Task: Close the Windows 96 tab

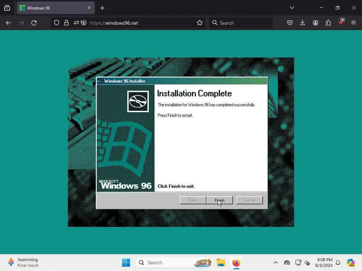Action: click(x=89, y=8)
